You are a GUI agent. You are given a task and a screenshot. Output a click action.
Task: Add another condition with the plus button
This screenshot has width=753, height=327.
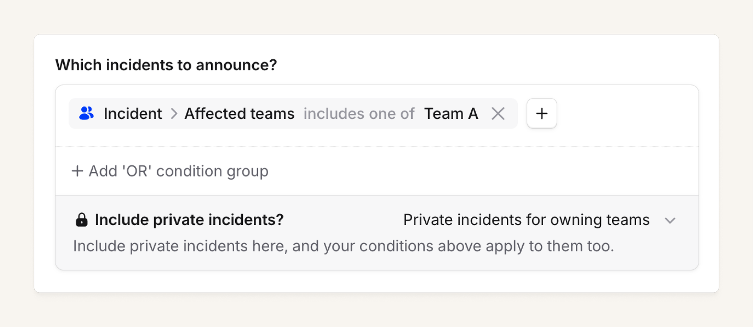point(542,114)
